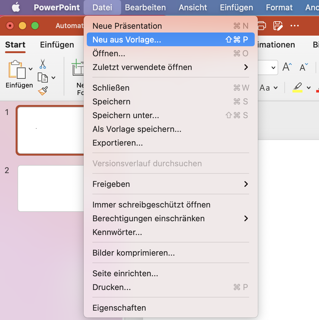Click the PowerPoint app menu
Screen dimensions: 319x320
pyautogui.click(x=57, y=7)
